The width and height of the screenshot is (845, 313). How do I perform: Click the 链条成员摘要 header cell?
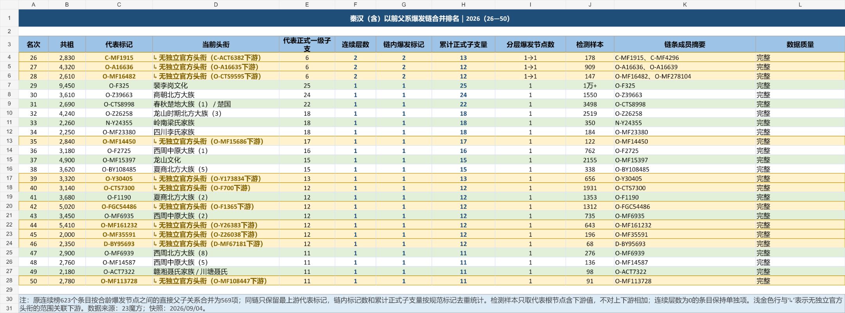(x=685, y=44)
